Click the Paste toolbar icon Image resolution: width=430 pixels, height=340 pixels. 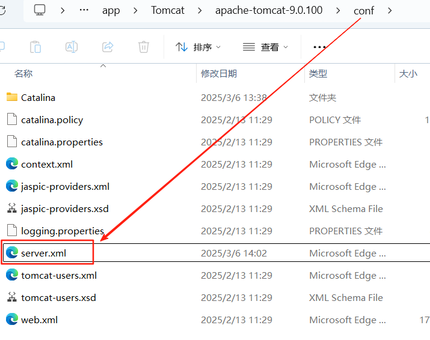point(35,47)
